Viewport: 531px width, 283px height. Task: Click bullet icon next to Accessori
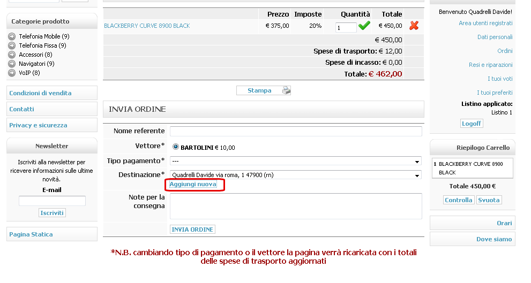[12, 55]
